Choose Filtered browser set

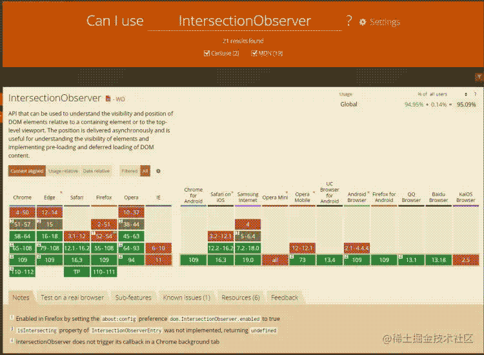coord(130,171)
